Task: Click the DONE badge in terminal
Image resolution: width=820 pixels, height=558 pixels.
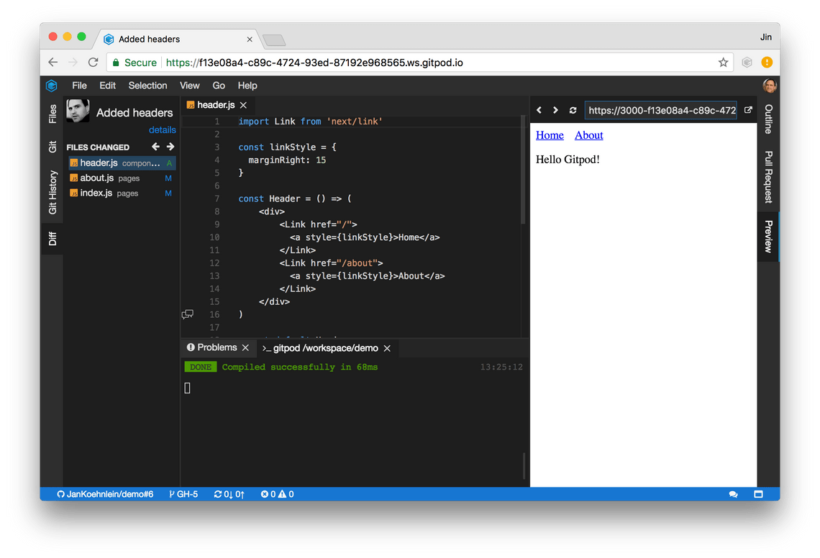Action: point(200,367)
